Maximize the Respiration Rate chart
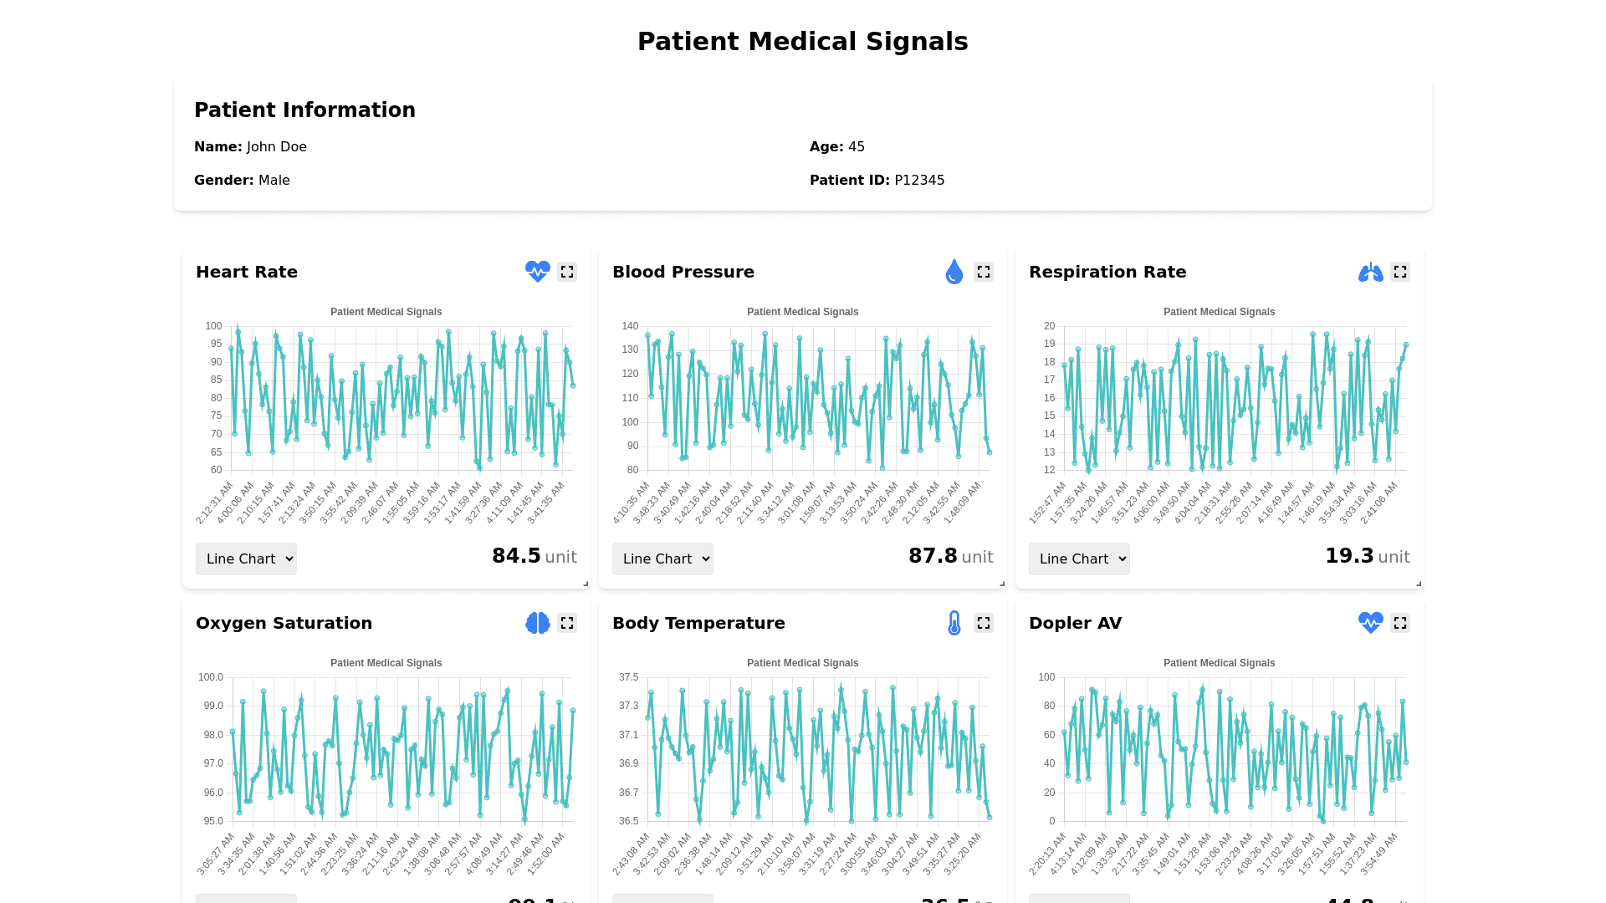Viewport: 1606px width, 903px height. click(1400, 272)
